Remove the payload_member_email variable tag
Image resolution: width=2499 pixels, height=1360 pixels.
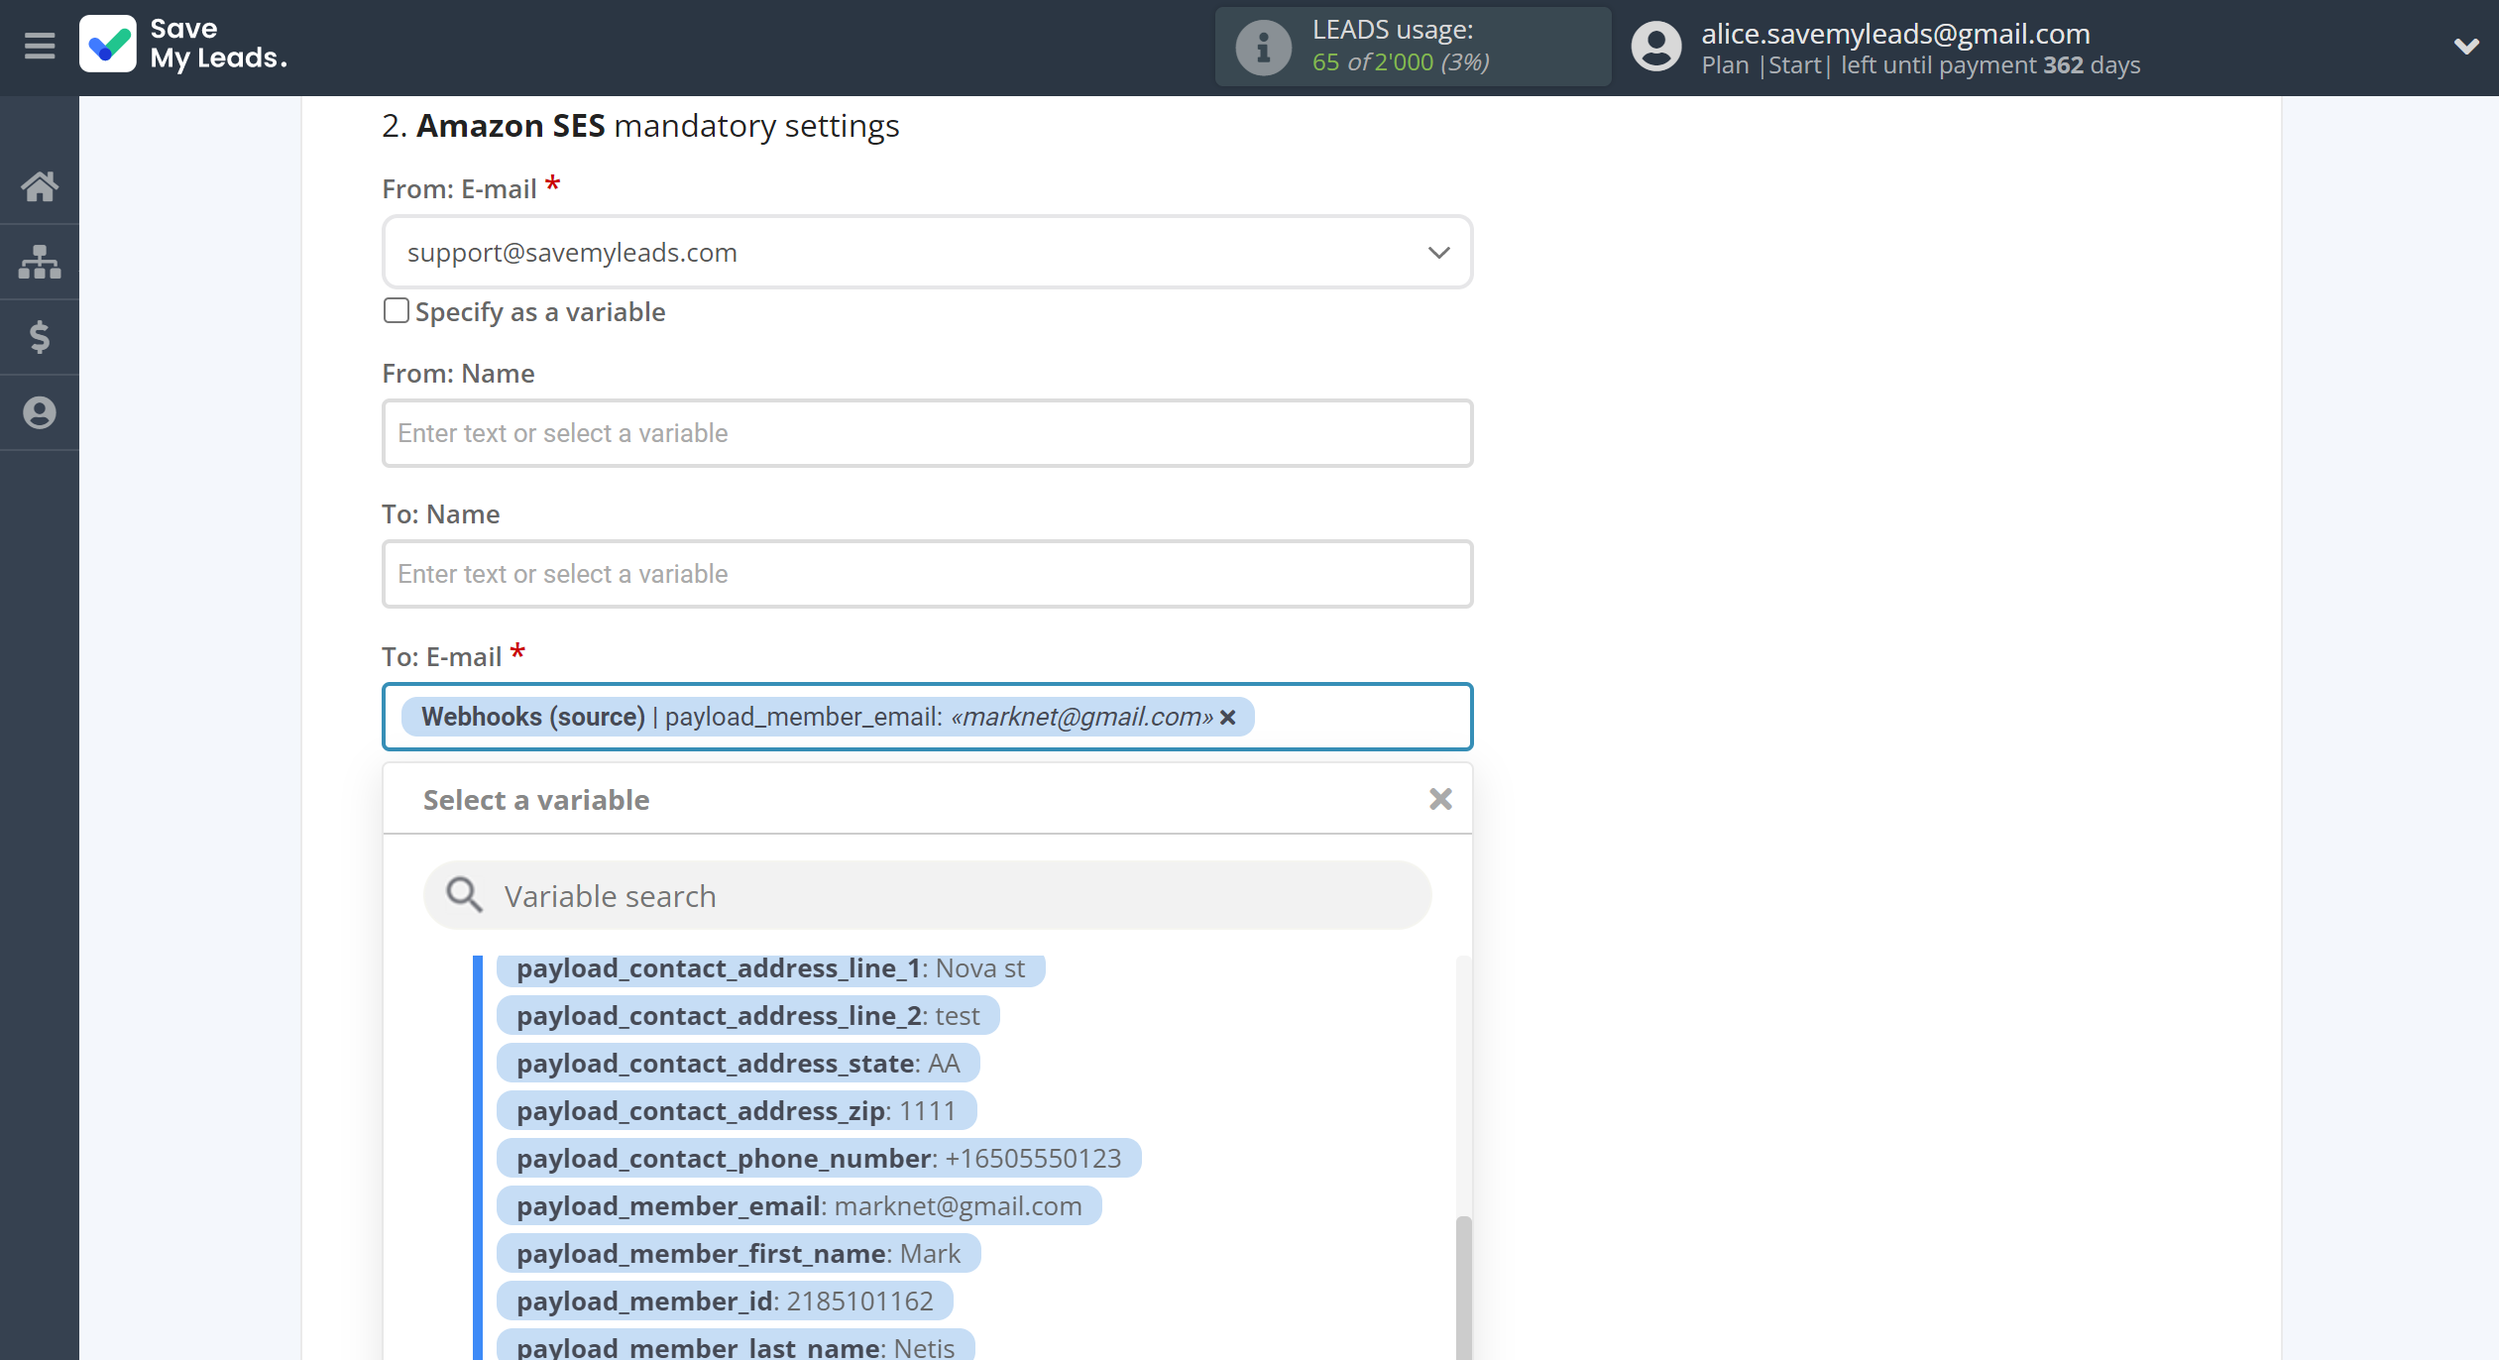(x=1228, y=717)
